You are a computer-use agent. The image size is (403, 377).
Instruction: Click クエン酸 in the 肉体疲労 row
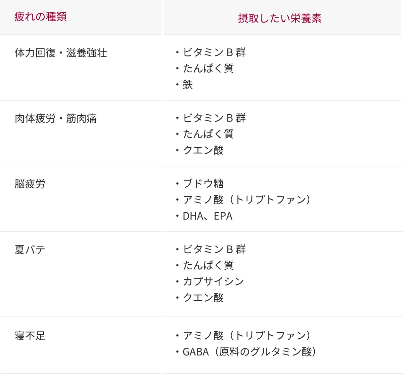tap(203, 150)
